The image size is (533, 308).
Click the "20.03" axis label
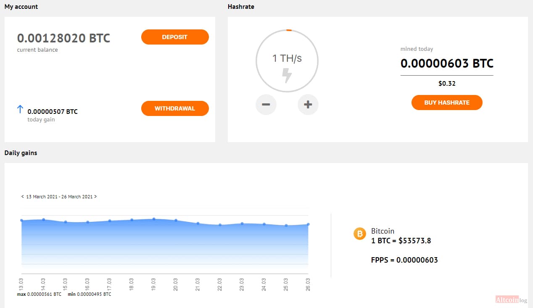[x=176, y=284]
